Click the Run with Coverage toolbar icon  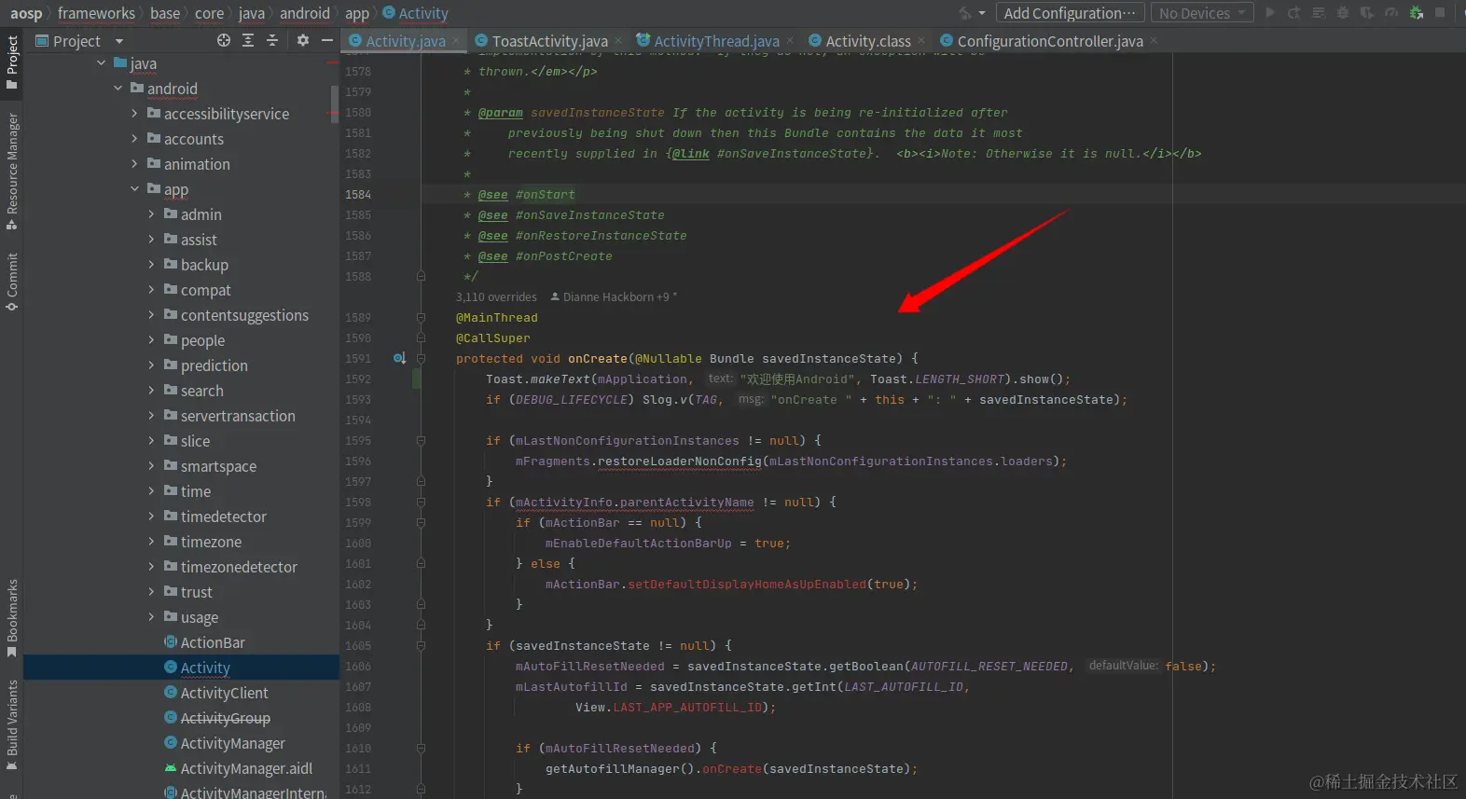(x=1367, y=13)
